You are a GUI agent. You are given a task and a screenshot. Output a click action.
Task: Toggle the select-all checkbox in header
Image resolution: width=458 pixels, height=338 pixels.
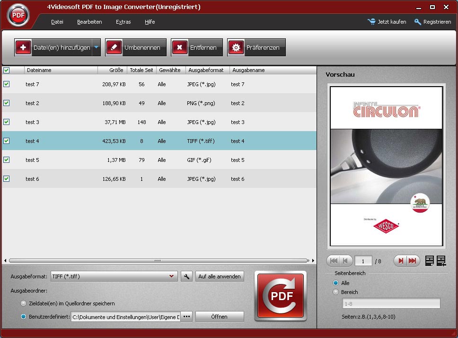click(7, 70)
